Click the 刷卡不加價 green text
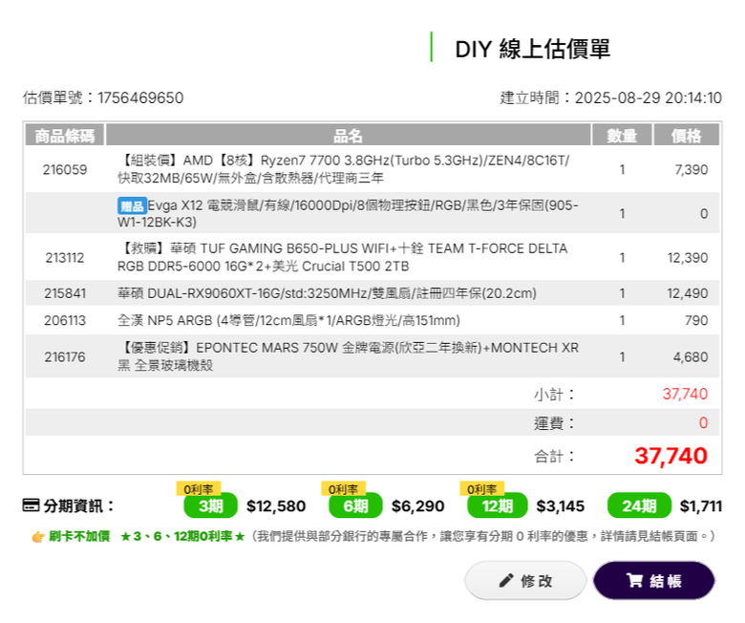 tap(79, 536)
